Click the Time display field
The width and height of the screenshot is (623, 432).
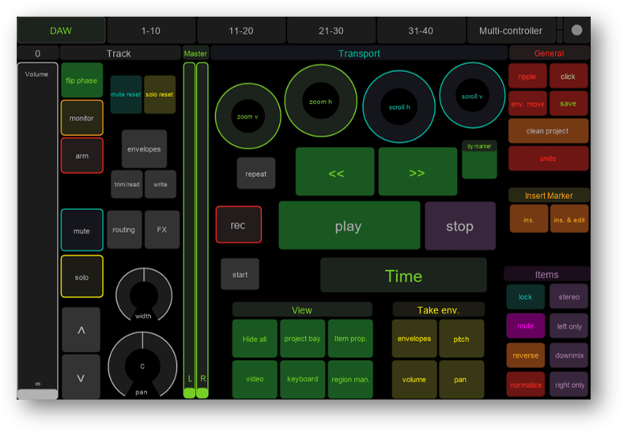pos(403,276)
